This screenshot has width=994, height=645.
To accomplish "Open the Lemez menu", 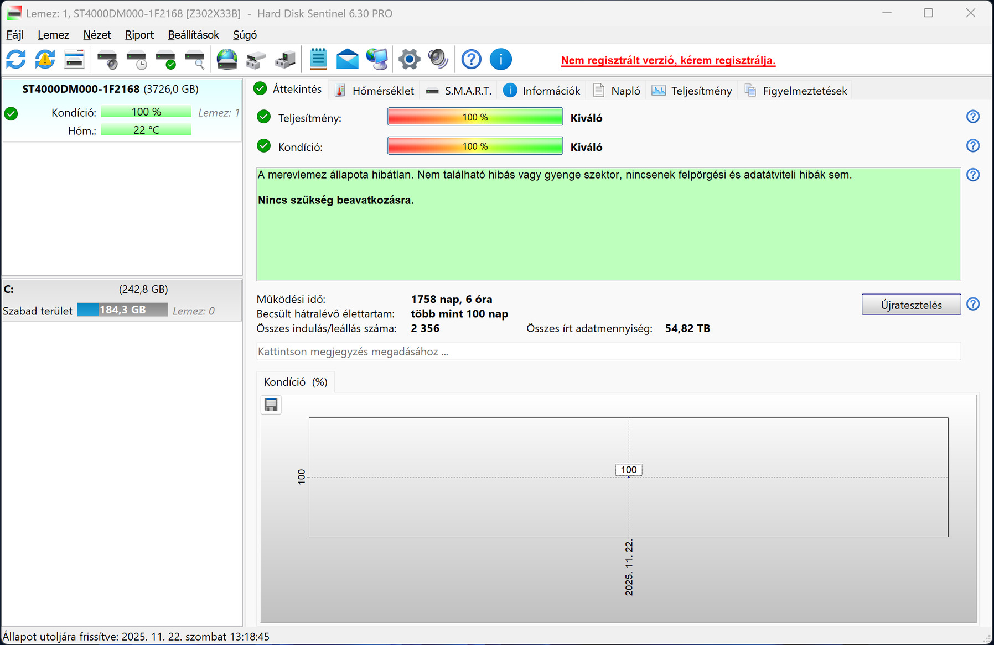I will click(53, 35).
